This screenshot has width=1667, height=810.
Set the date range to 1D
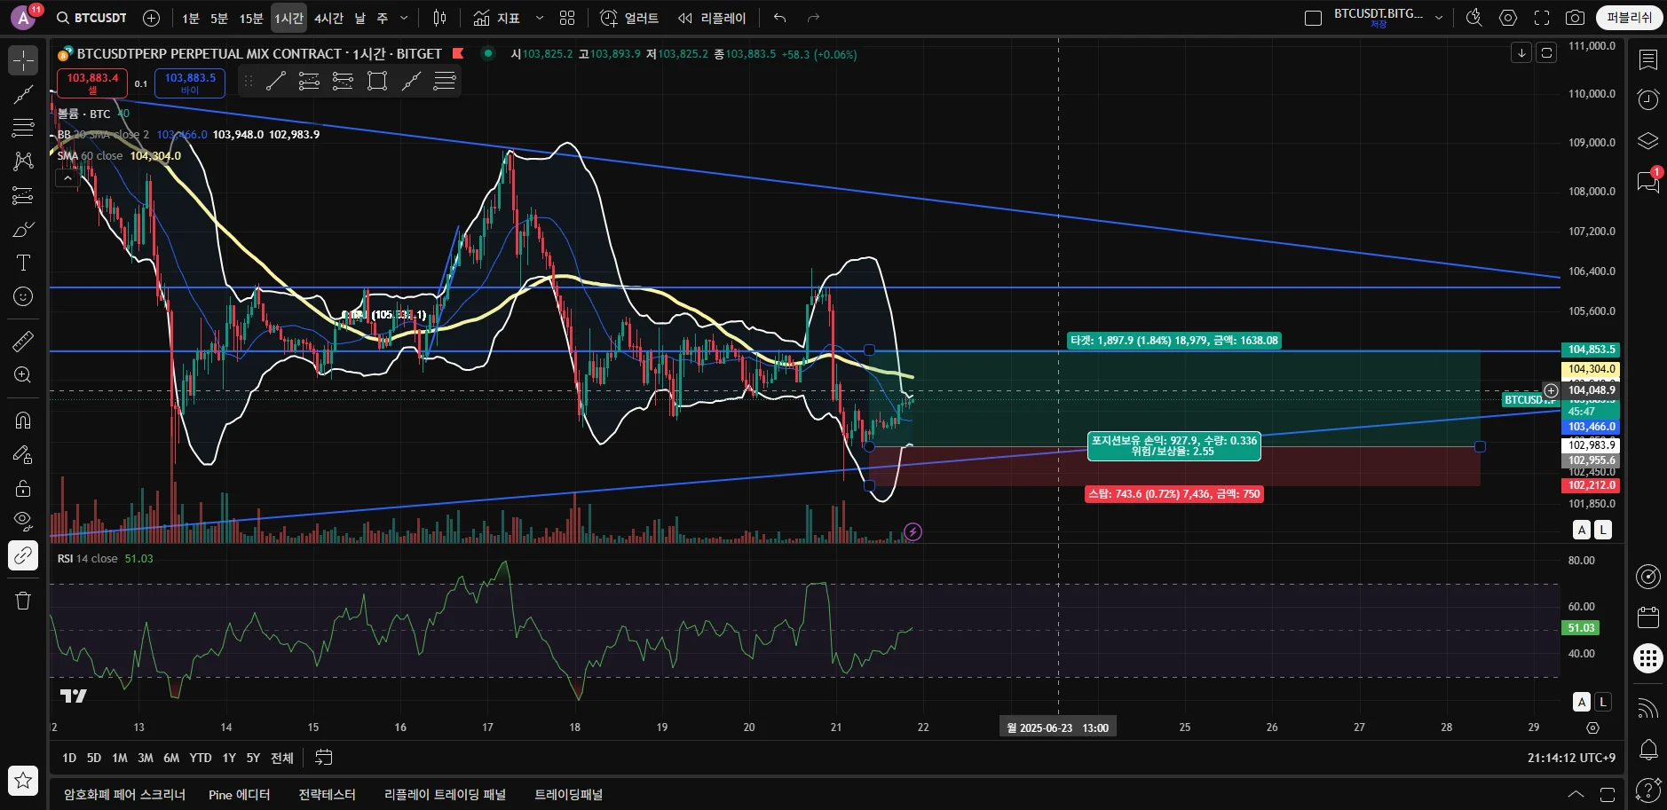69,758
